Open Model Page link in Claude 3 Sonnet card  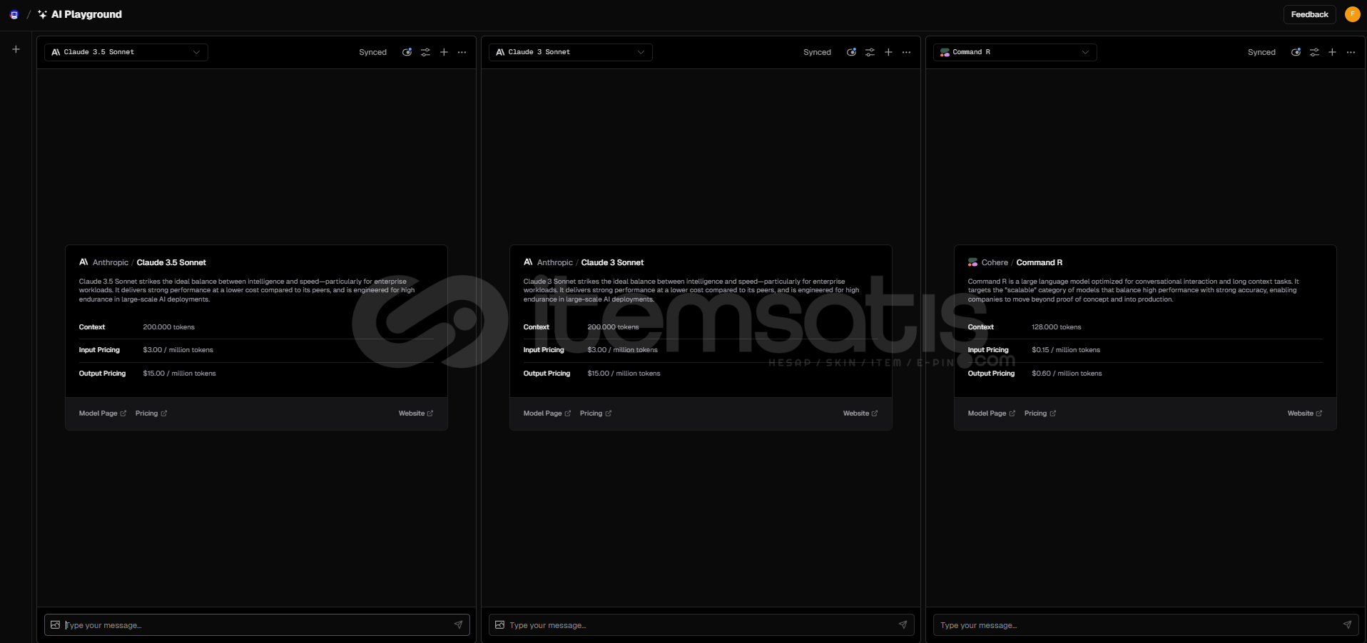547,413
